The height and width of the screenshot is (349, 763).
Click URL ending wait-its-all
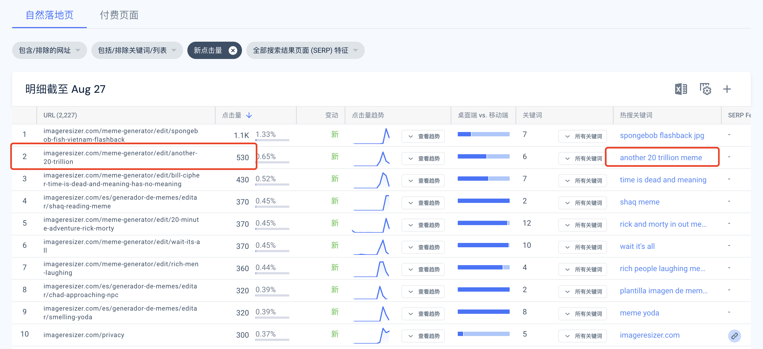121,246
